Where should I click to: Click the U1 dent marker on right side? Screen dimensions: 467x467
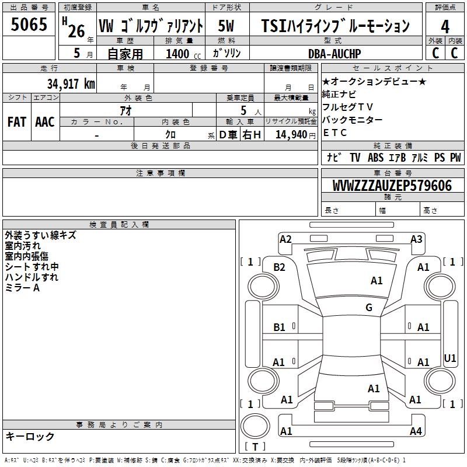coord(450,358)
